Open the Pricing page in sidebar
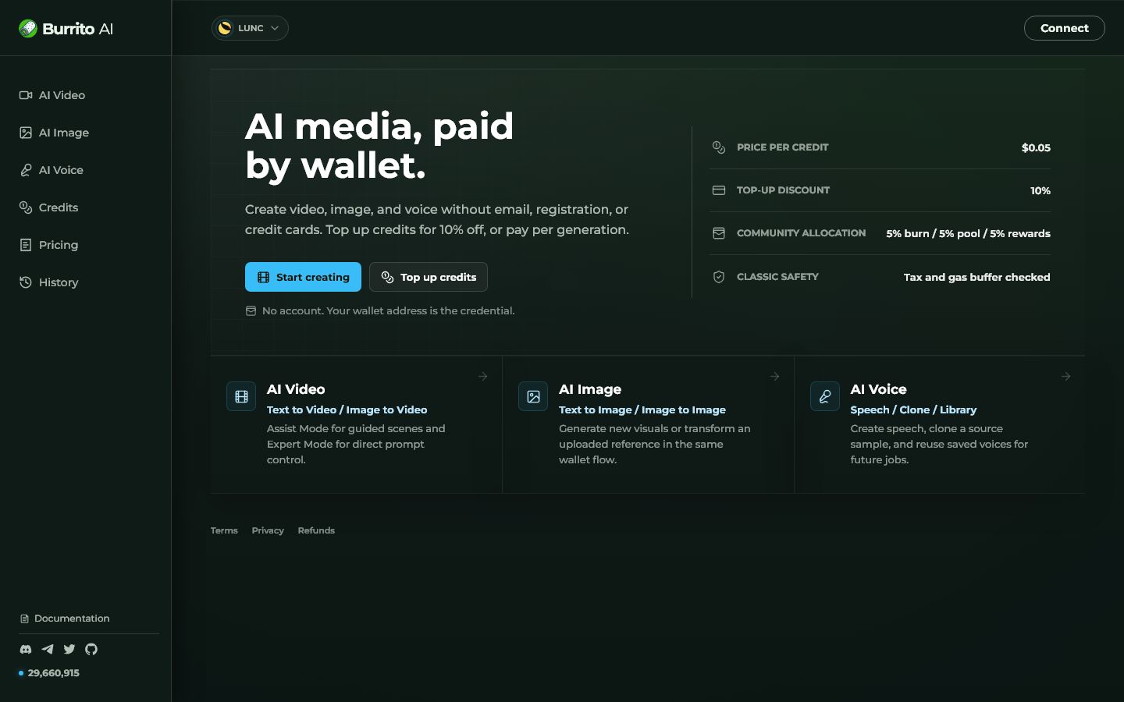This screenshot has width=1124, height=702. (x=48, y=245)
